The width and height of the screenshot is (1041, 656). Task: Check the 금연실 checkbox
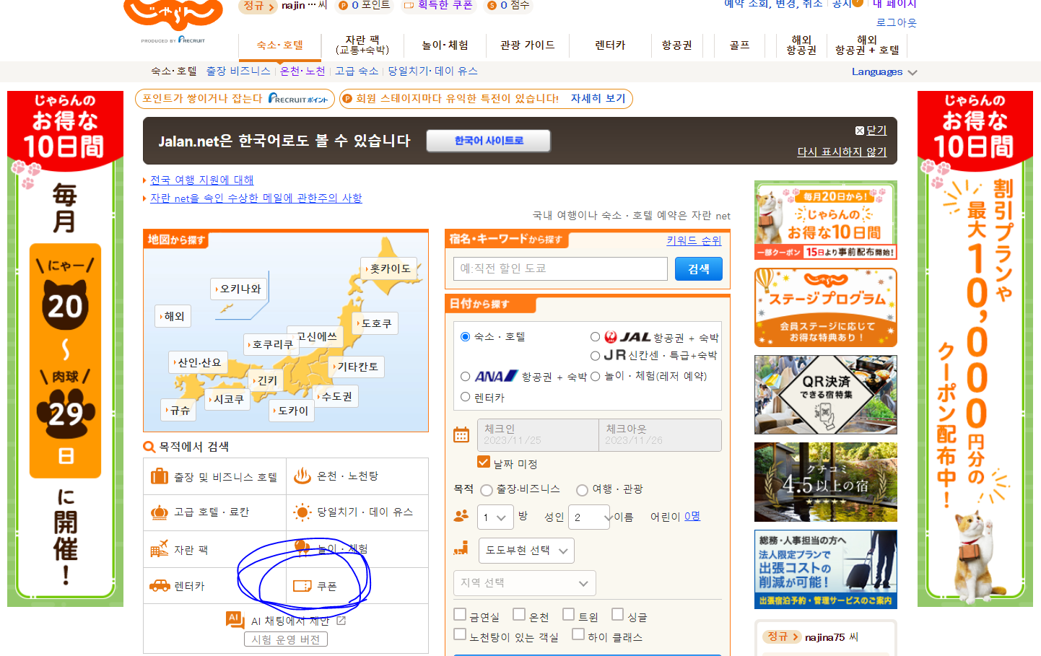click(x=460, y=614)
